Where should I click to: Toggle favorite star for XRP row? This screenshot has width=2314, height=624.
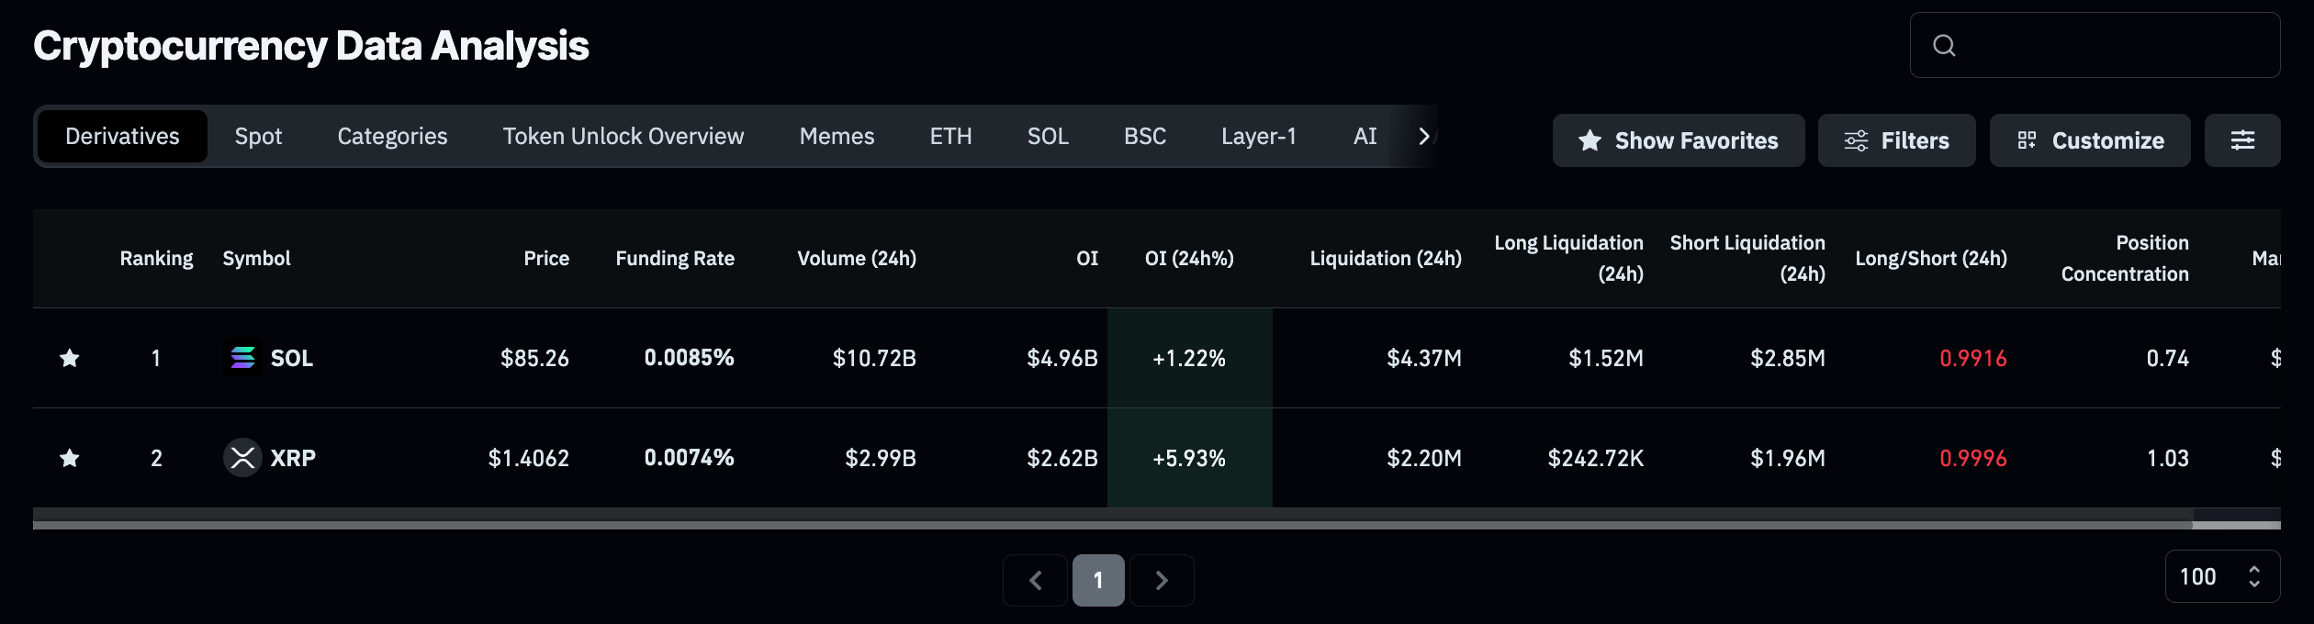(69, 458)
